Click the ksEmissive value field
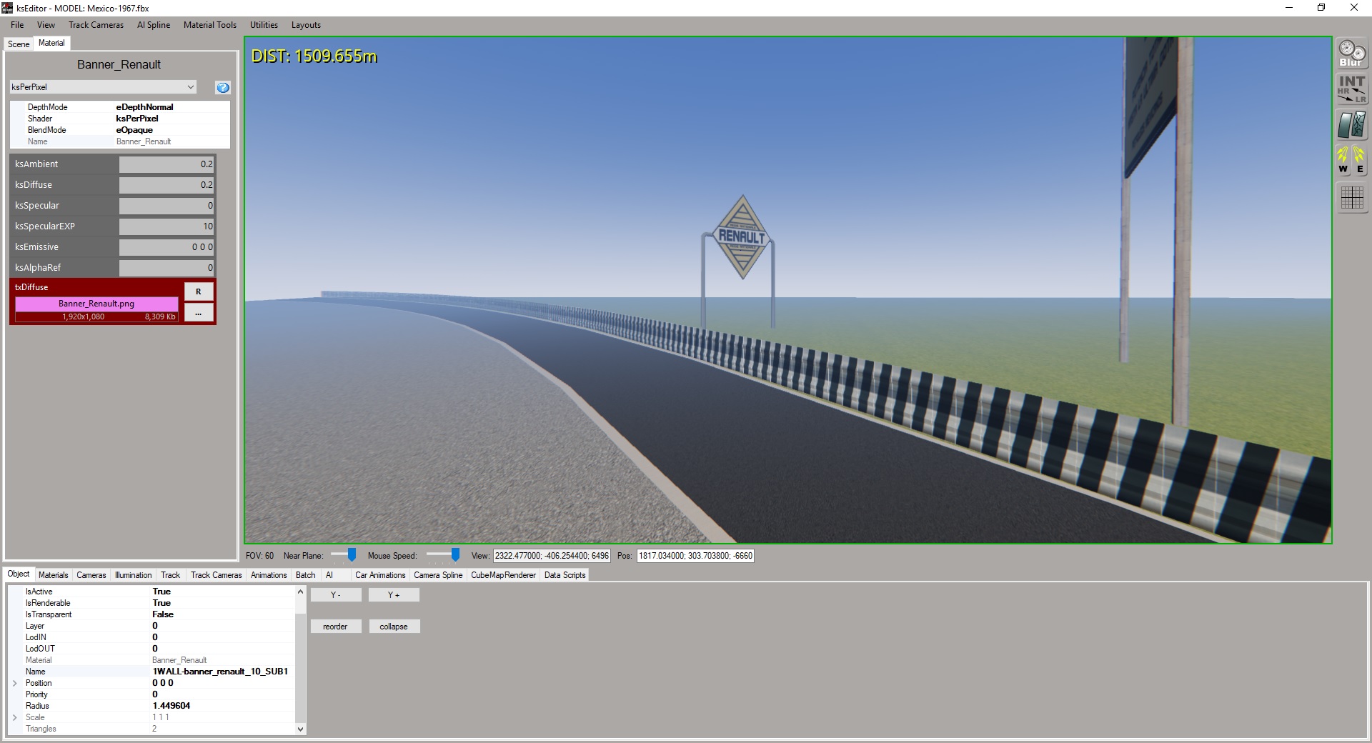 166,247
